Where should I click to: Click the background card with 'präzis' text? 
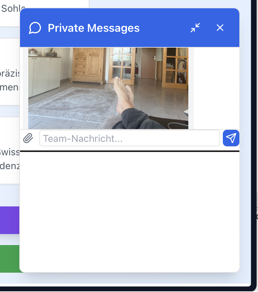tap(10, 79)
